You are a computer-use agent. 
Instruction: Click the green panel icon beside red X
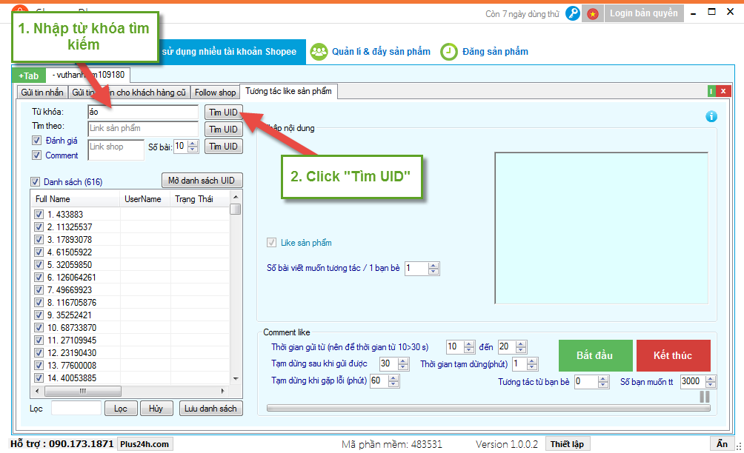click(711, 91)
